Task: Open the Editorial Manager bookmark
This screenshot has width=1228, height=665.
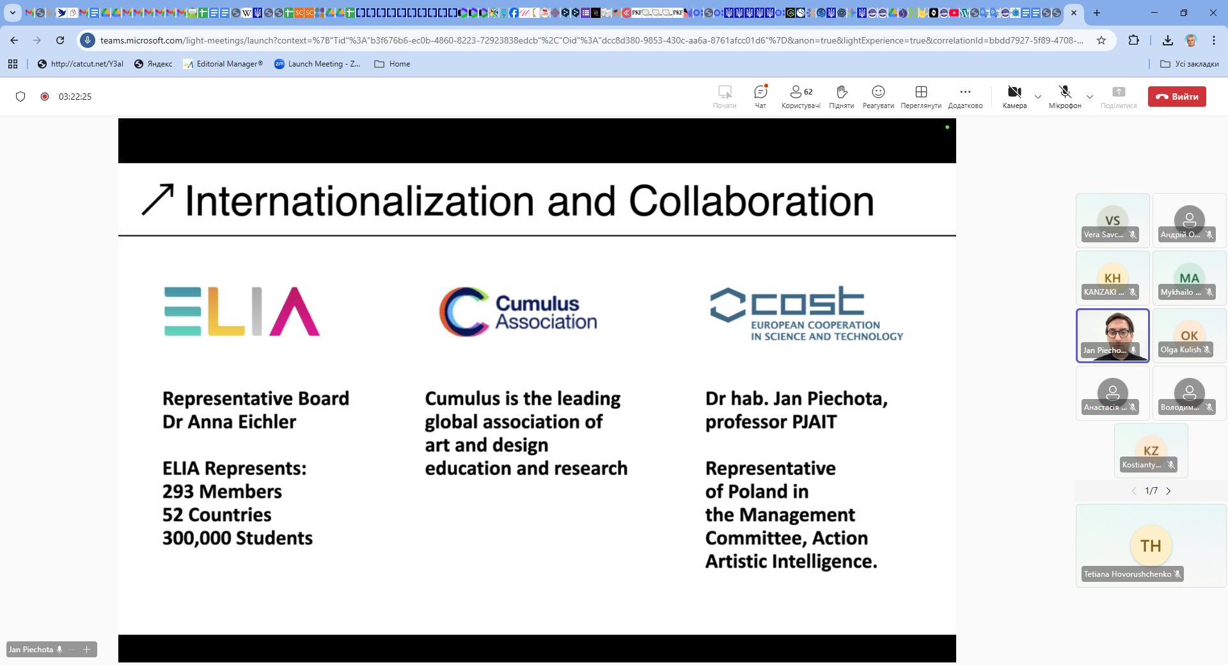Action: 223,64
